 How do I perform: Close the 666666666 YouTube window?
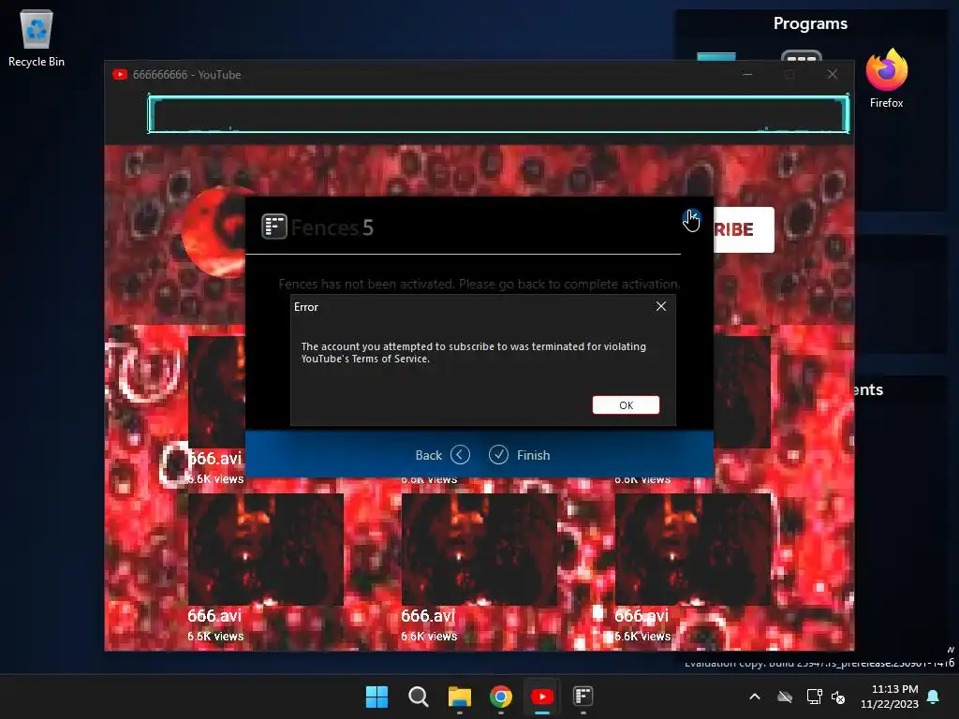833,74
